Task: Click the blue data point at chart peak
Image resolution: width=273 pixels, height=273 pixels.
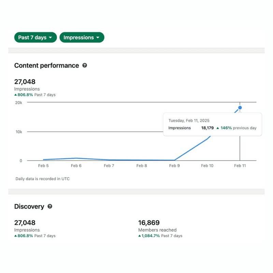Action: (x=240, y=108)
